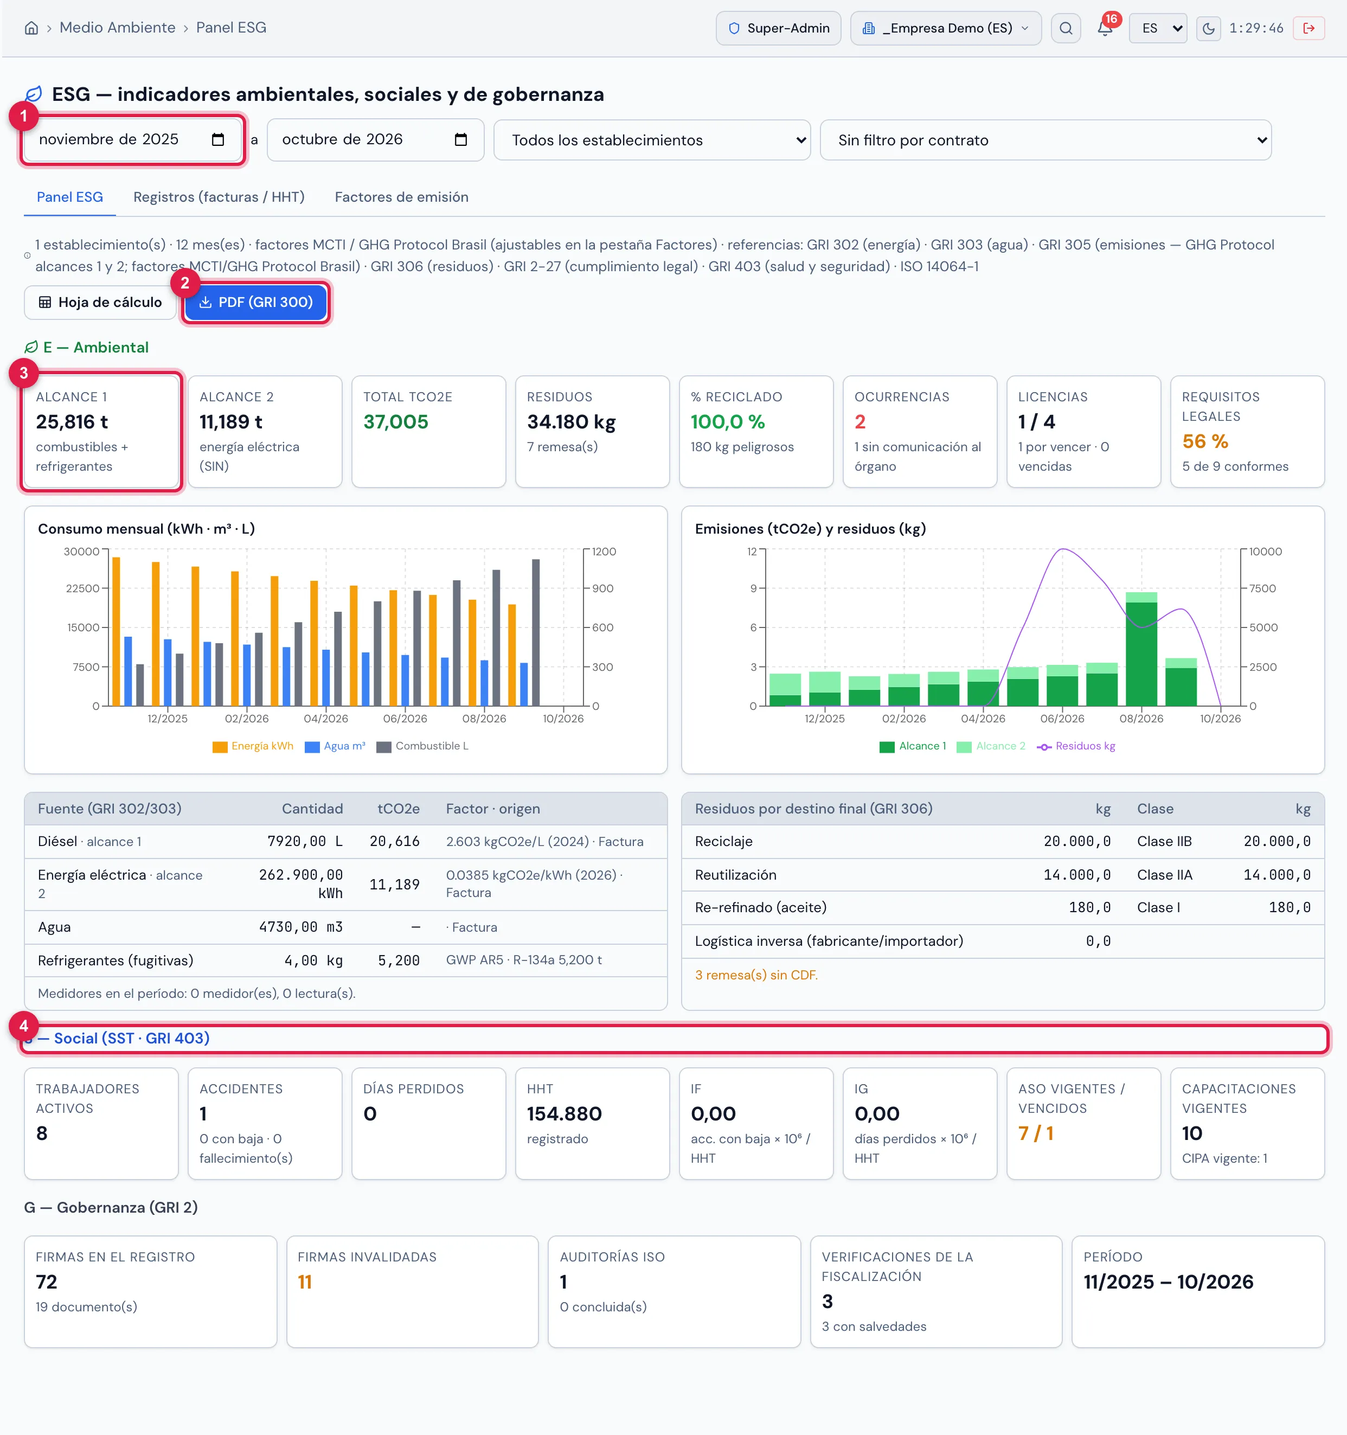This screenshot has width=1347, height=1435.
Task: Open calendar picker for octubre de 2026
Action: [460, 139]
